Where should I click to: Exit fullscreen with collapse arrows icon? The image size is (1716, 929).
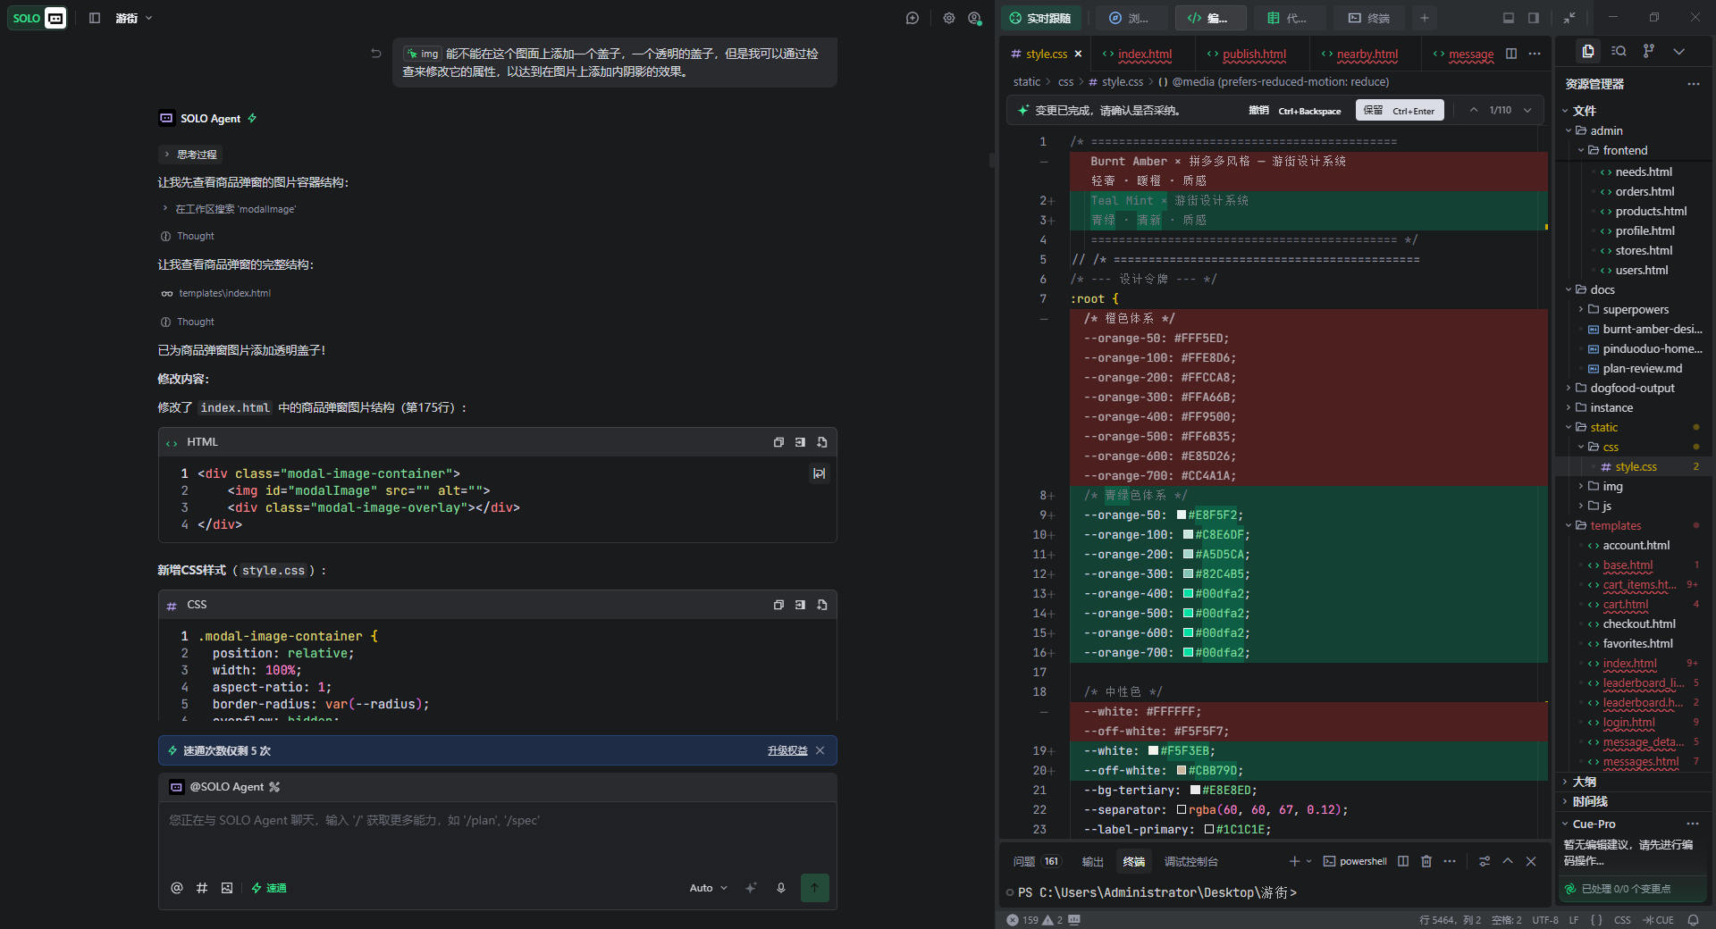(1569, 18)
